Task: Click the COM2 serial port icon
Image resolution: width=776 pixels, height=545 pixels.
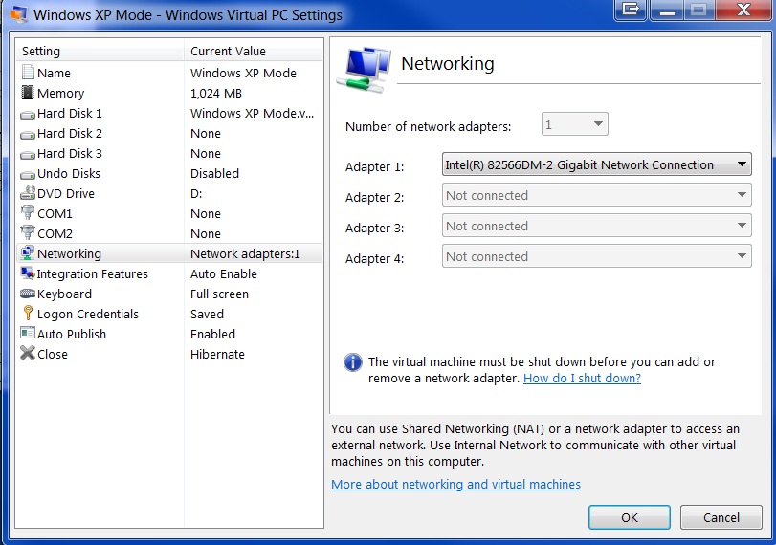Action: pos(28,232)
